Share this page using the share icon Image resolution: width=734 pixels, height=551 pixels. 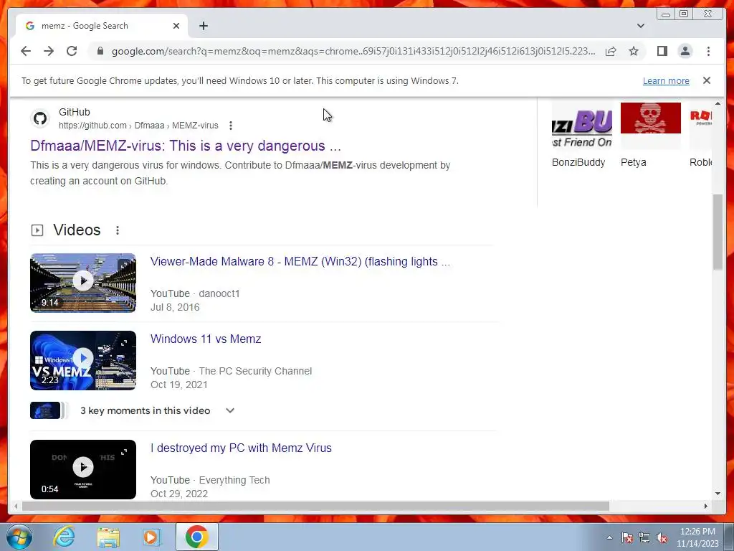point(611,51)
